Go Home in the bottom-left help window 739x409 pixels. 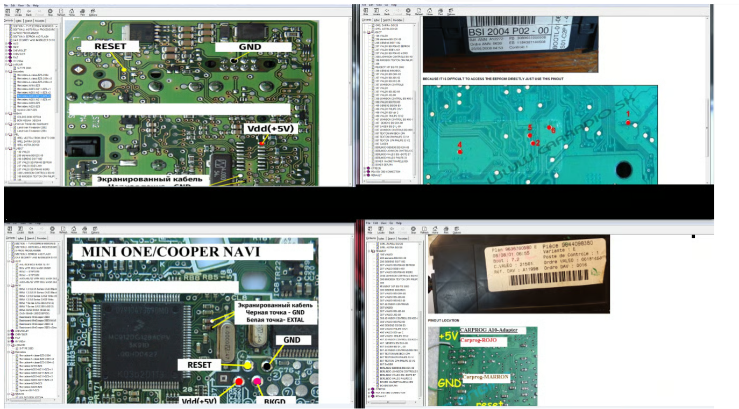pos(73,231)
